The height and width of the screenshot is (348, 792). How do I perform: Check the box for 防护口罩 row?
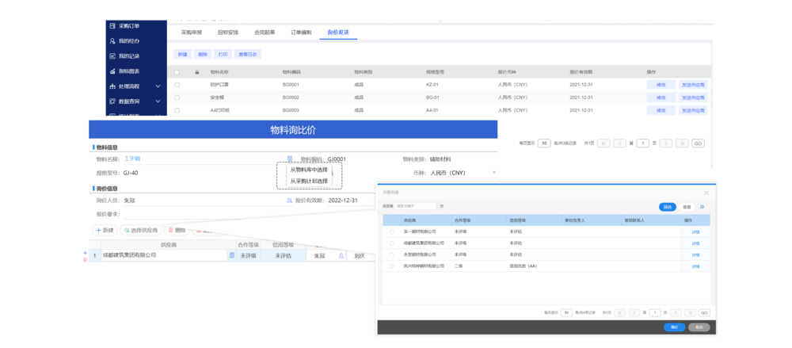177,84
